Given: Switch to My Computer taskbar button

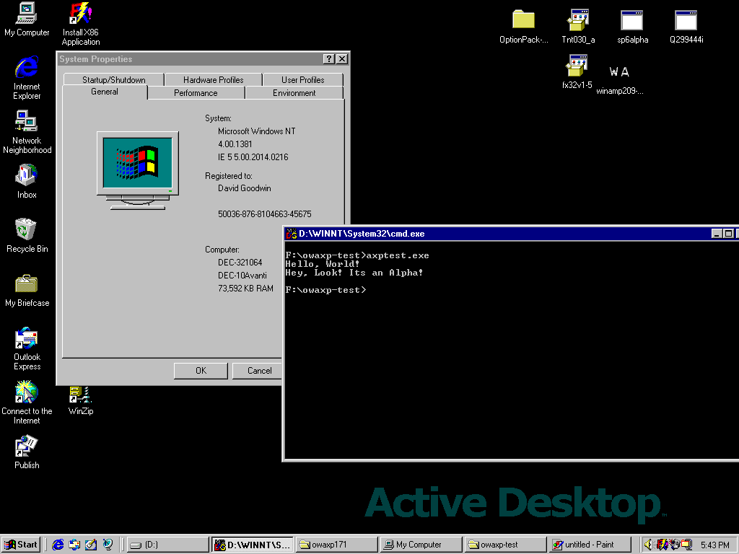Looking at the screenshot, I should 421,545.
